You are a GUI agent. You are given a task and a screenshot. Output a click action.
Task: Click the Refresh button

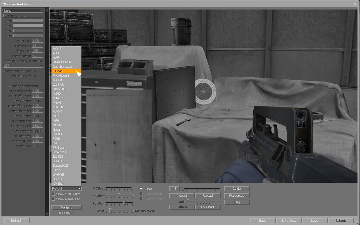[x=17, y=221]
